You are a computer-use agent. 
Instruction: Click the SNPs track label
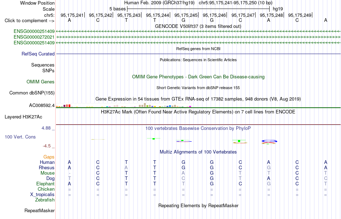tap(48, 71)
